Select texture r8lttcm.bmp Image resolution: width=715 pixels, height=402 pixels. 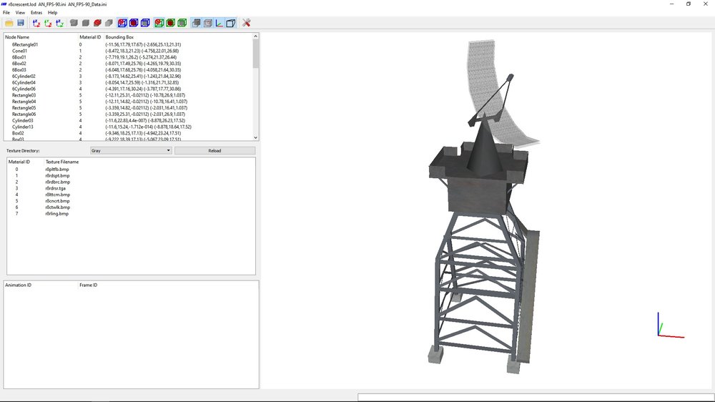tap(57, 195)
